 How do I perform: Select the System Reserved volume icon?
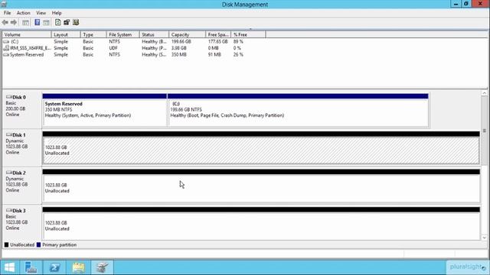[x=6, y=54]
